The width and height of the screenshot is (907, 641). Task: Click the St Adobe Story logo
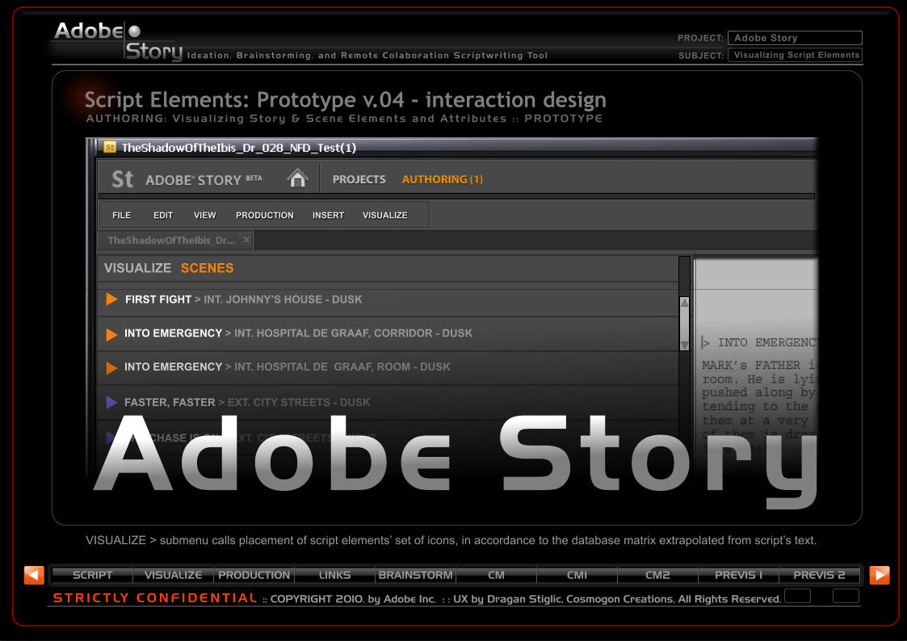pos(187,179)
